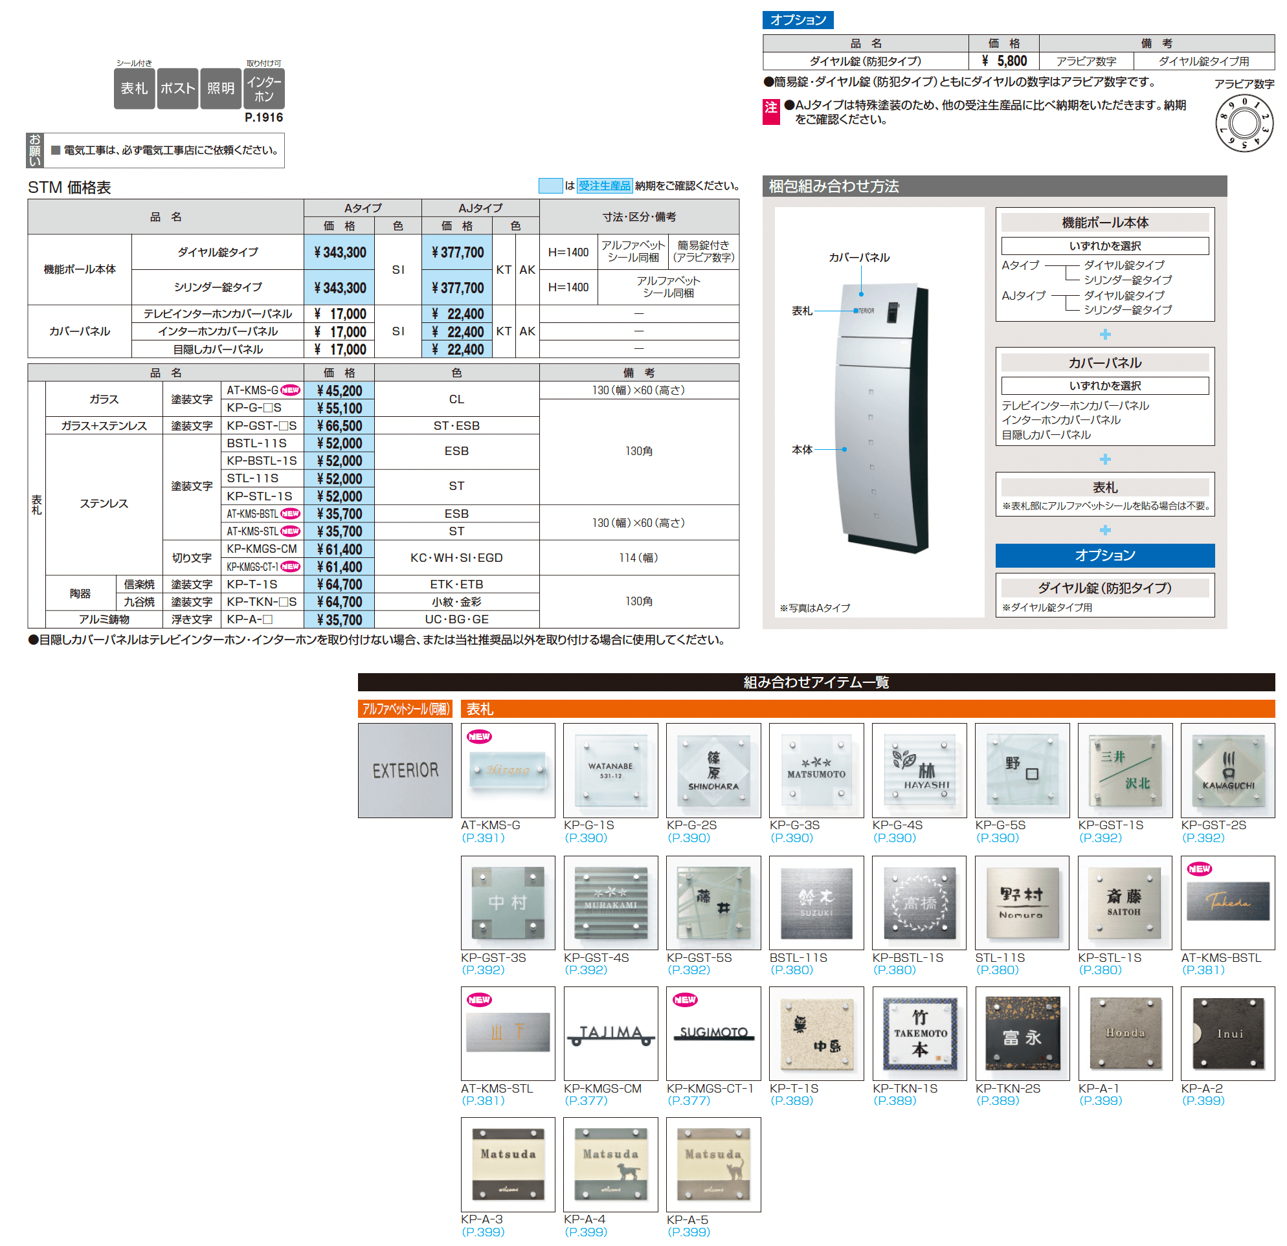Select the EXTERIOR alphabet seal thumbnail
The height and width of the screenshot is (1246, 1287).
click(x=405, y=770)
